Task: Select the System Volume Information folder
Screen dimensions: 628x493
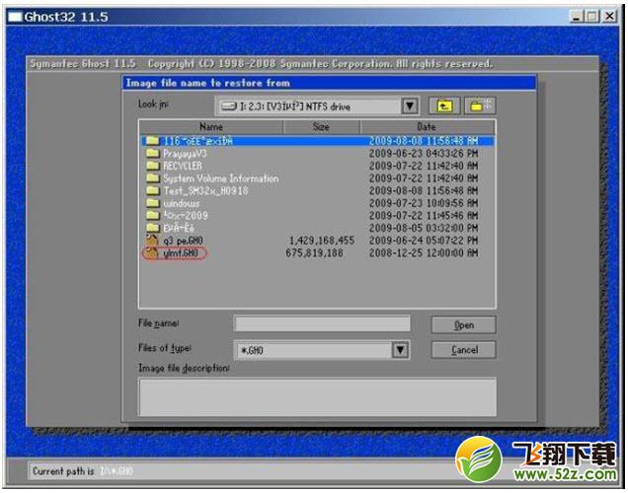Action: (220, 178)
